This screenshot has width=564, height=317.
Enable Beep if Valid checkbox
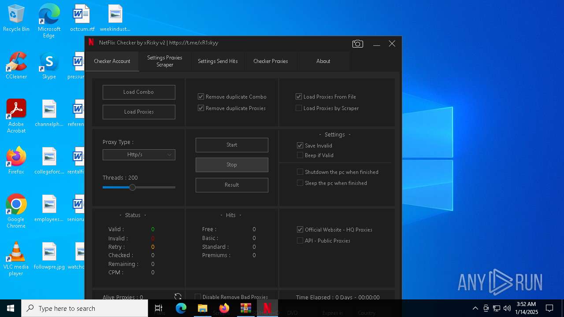coord(300,155)
